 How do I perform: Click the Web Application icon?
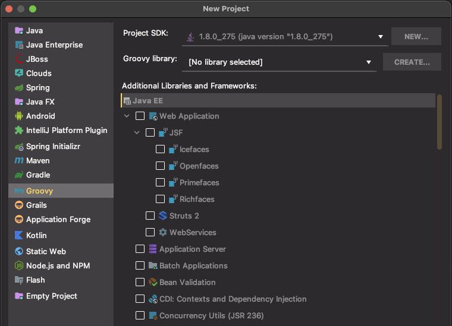tap(153, 116)
